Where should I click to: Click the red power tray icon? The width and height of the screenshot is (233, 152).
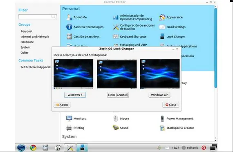tap(204, 148)
